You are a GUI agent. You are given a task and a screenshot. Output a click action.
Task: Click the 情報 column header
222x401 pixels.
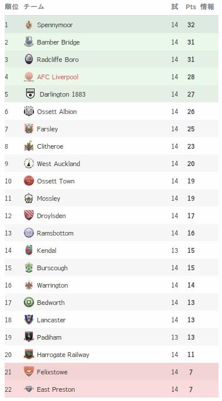(x=207, y=6)
